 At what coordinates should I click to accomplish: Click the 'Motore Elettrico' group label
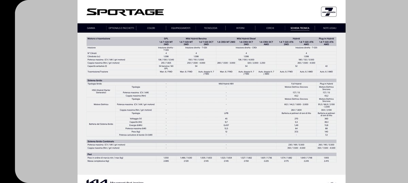[x=101, y=104]
